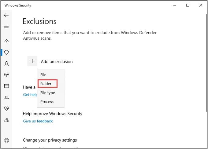This screenshot has width=208, height=149.
Task: Click the vertical scrollbar on the right
Action: tap(207, 63)
